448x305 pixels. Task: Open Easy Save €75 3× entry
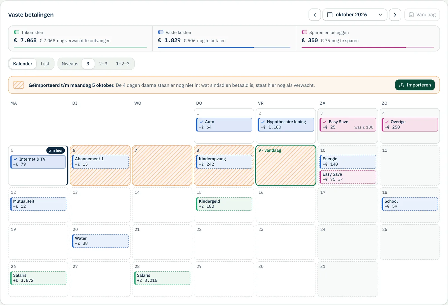(348, 177)
